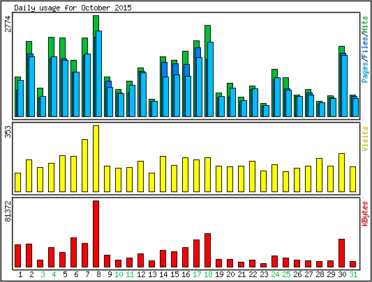Viewport: 372px width, 282px height.
Task: Select the yellow Visits bar for day 7
Action: [x=84, y=166]
